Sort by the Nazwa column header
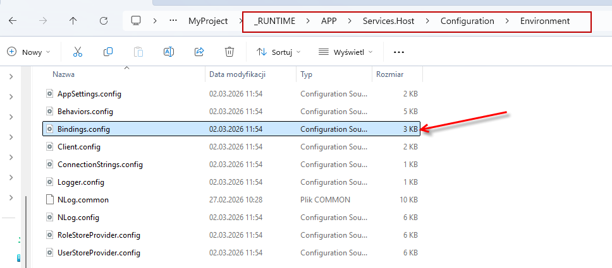 [x=64, y=74]
